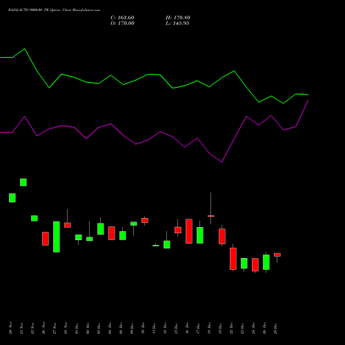The image size is (345, 345).
Task: Click the 22 Dec date label
Action: point(231,328)
